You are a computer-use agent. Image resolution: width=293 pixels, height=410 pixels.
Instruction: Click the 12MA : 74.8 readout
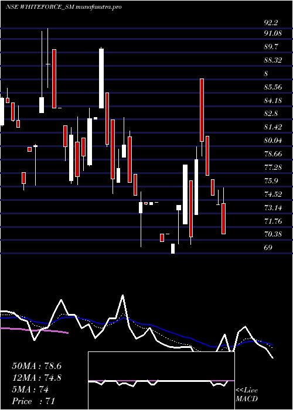click(36, 378)
